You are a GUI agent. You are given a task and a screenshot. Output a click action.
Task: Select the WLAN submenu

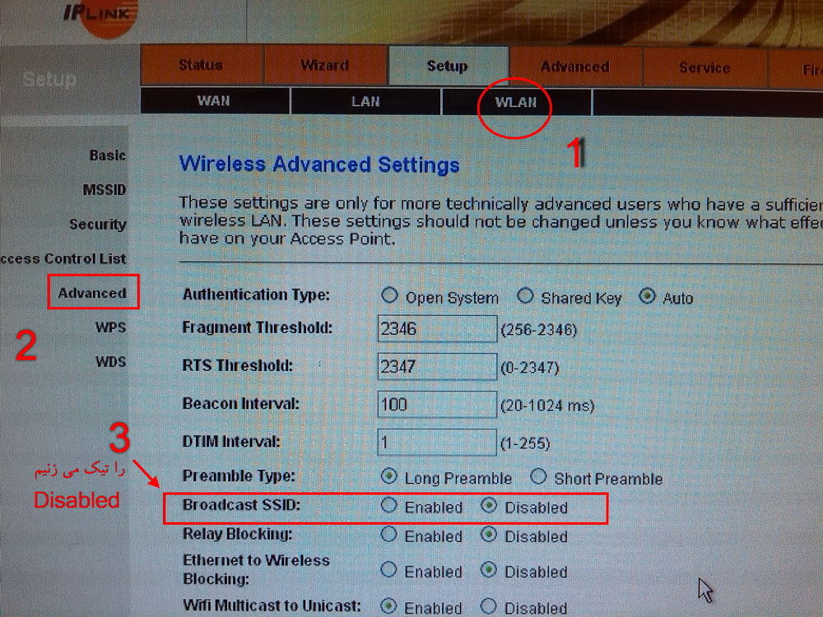point(517,102)
